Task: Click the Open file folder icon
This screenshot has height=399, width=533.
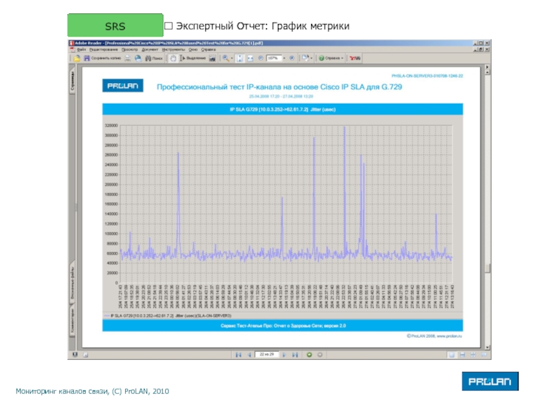Action: pyautogui.click(x=77, y=59)
